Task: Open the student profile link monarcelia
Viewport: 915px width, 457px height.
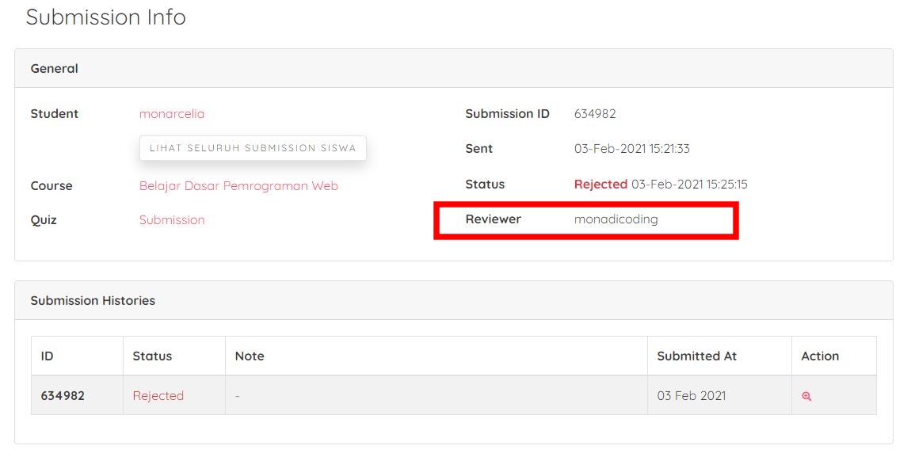Action: coord(171,113)
